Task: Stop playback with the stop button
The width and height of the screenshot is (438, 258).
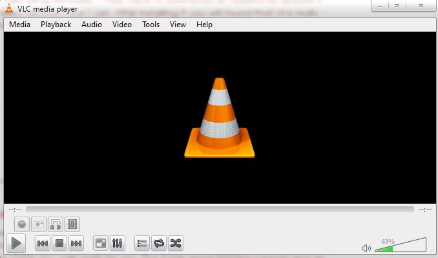Action: (x=59, y=243)
